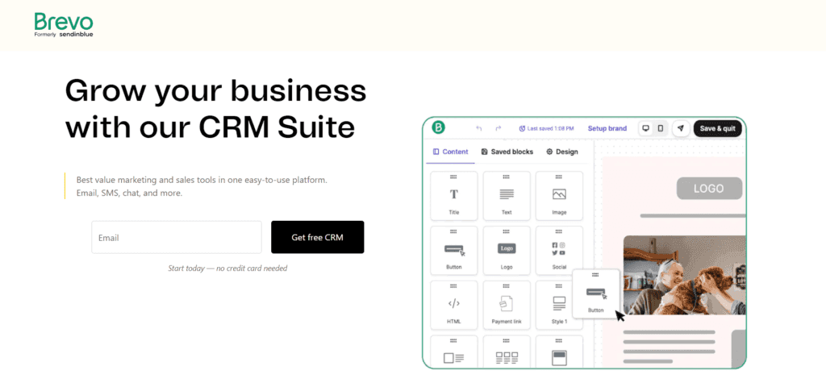Select the Title block icon

click(x=454, y=196)
